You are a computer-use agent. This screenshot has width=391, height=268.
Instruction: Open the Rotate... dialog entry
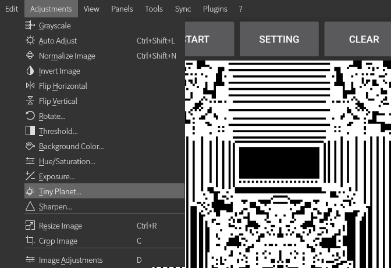point(105,116)
